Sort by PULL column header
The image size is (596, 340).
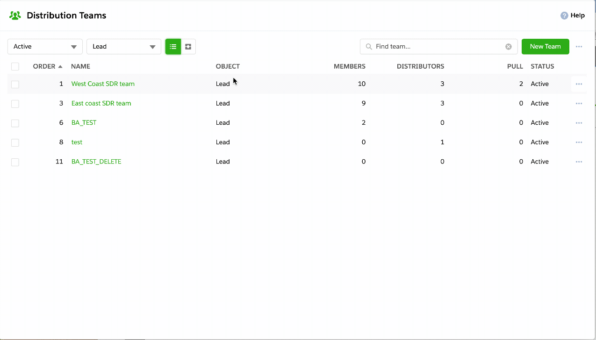tap(515, 66)
